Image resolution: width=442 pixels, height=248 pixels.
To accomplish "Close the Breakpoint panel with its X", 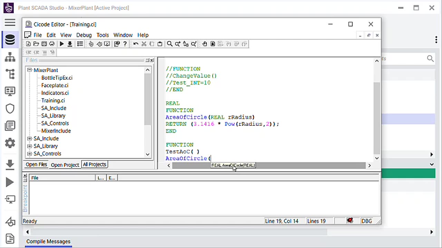I will (x=25, y=176).
